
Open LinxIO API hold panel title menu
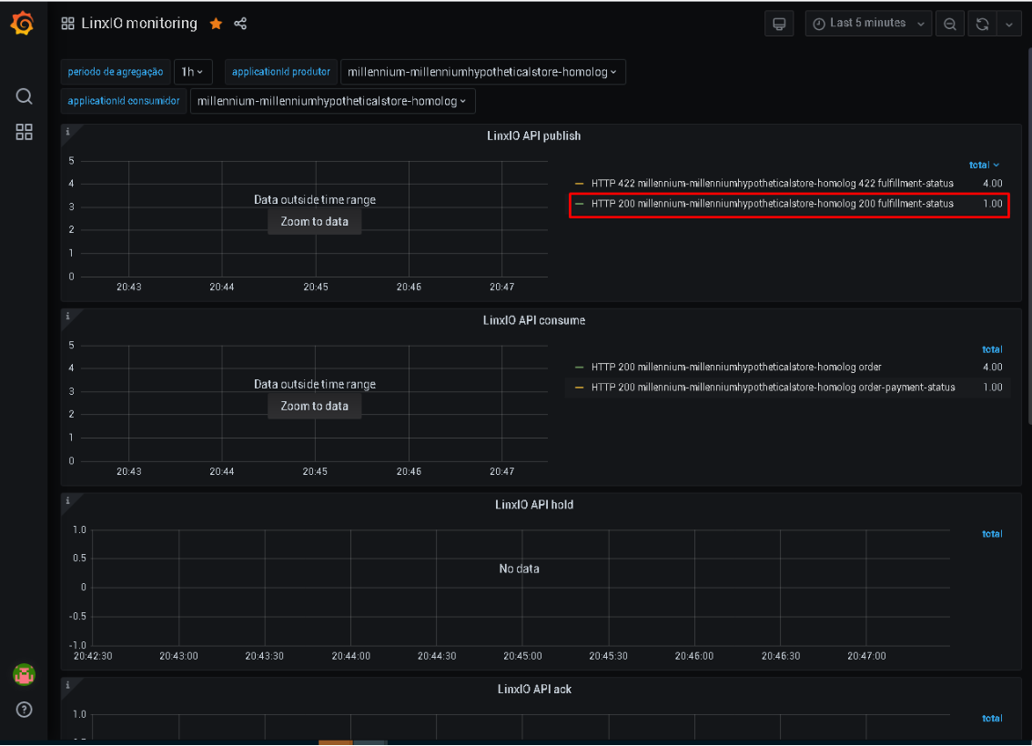point(534,505)
